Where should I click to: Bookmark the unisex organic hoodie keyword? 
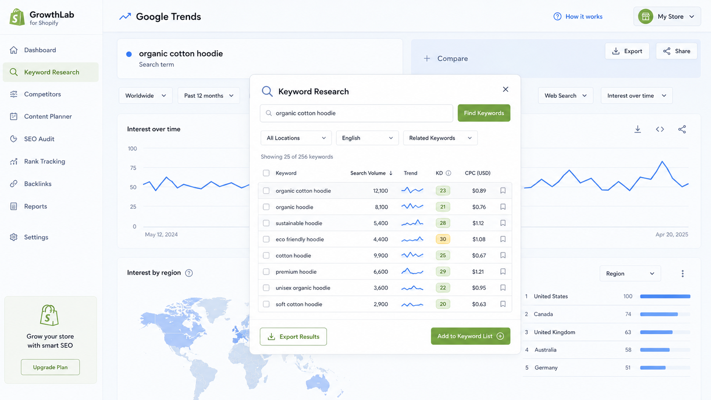point(503,287)
